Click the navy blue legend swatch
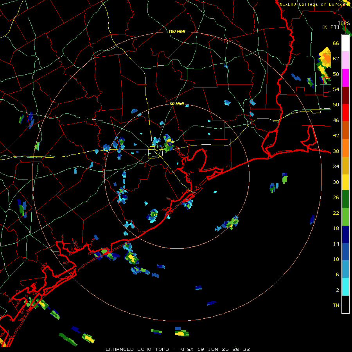This screenshot has width=352, height=352. 345,234
